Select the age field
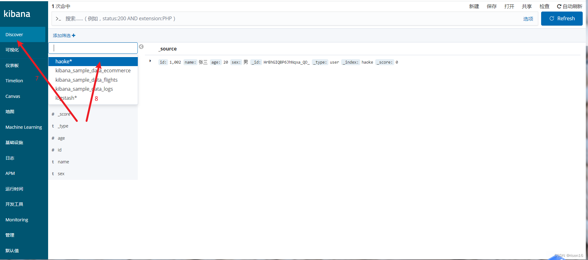Viewport: 588px width, 260px height. pyautogui.click(x=61, y=138)
